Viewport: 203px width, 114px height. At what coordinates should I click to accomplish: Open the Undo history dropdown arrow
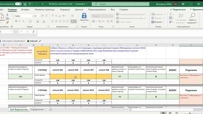(32, 4)
